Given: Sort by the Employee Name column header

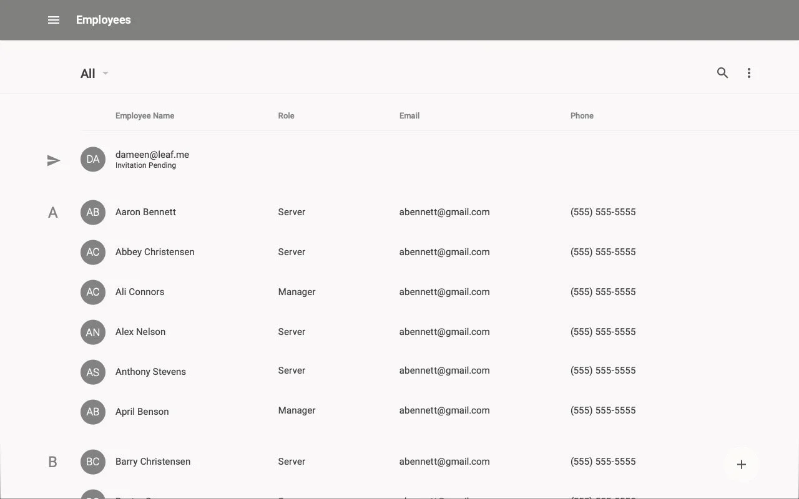Looking at the screenshot, I should 145,115.
